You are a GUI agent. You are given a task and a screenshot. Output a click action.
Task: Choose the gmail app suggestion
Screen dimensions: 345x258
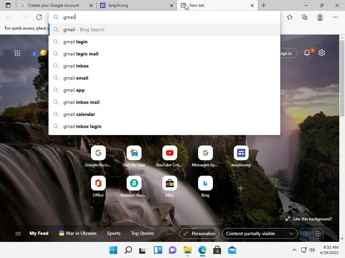[x=164, y=90]
